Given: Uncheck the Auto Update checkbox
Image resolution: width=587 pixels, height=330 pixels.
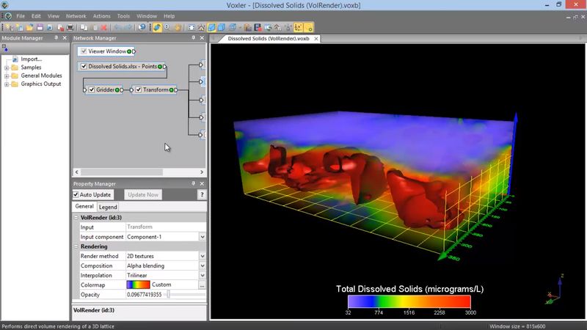Looking at the screenshot, I should (76, 195).
